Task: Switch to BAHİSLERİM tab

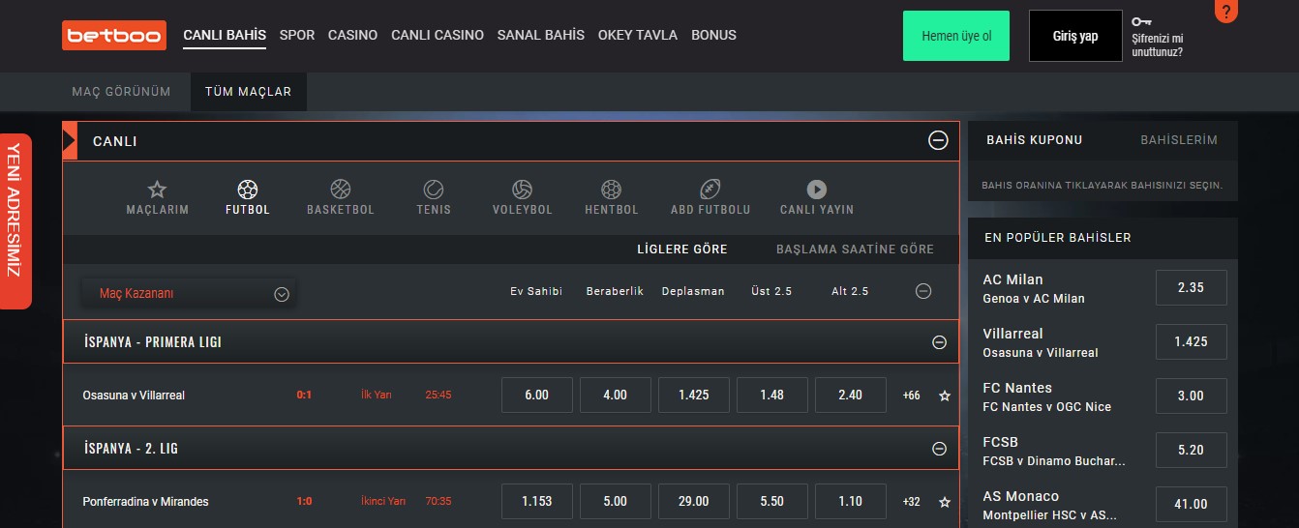Action: pos(1179,140)
